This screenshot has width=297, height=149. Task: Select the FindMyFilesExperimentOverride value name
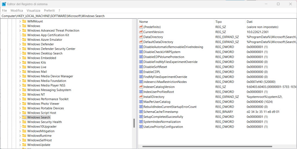(x=165, y=77)
